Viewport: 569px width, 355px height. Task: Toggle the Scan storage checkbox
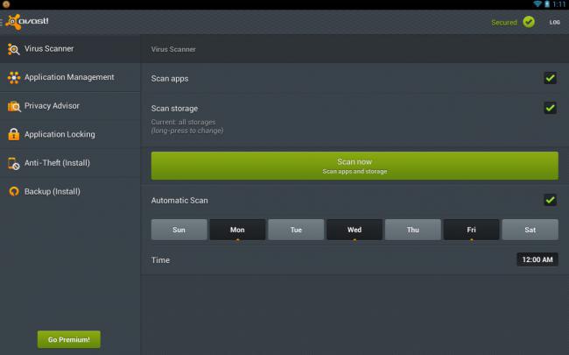coord(550,108)
